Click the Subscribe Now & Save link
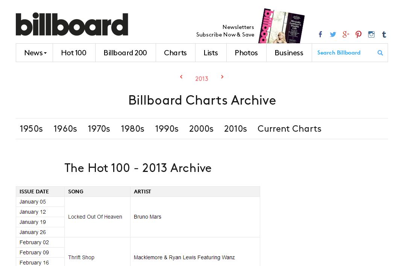414x266 pixels. (225, 35)
